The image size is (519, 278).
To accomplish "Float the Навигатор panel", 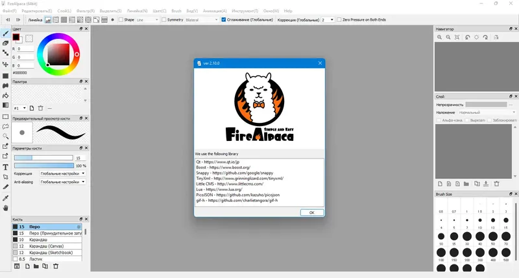I will click(x=511, y=28).
